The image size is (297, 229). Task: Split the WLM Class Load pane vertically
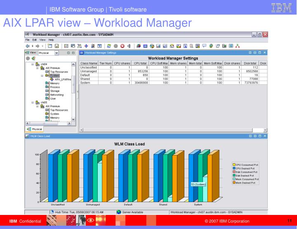[250, 136]
